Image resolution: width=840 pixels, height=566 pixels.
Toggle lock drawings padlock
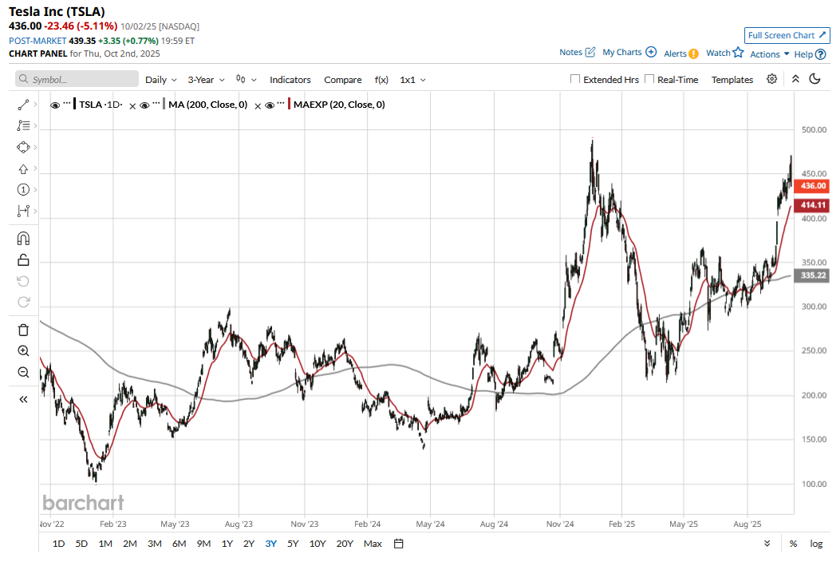click(23, 260)
